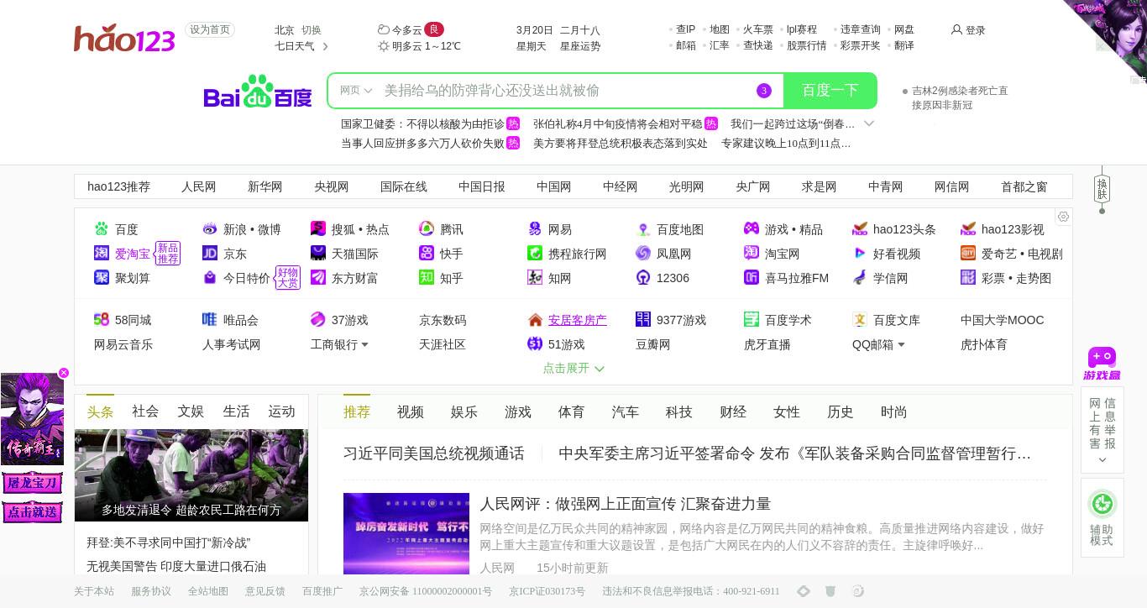The width and height of the screenshot is (1147, 608).
Task: Click the Sohu hot topics icon
Action: tap(318, 229)
